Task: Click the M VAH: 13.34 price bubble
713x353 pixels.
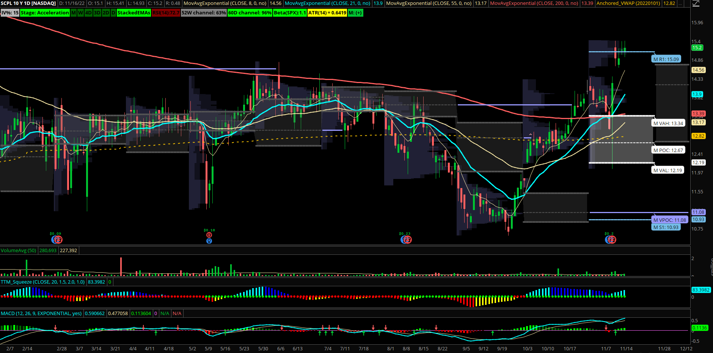Action: tap(668, 123)
